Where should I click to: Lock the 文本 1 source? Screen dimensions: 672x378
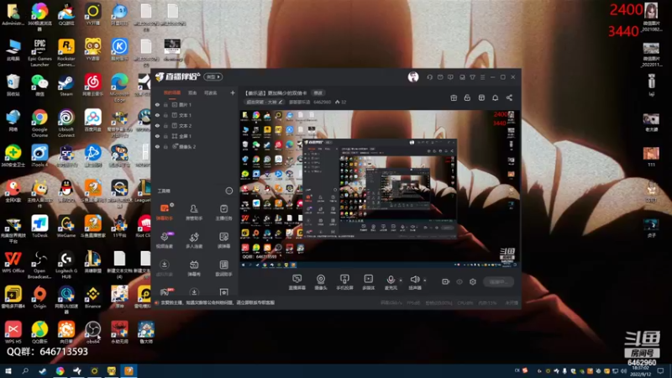[x=165, y=115]
